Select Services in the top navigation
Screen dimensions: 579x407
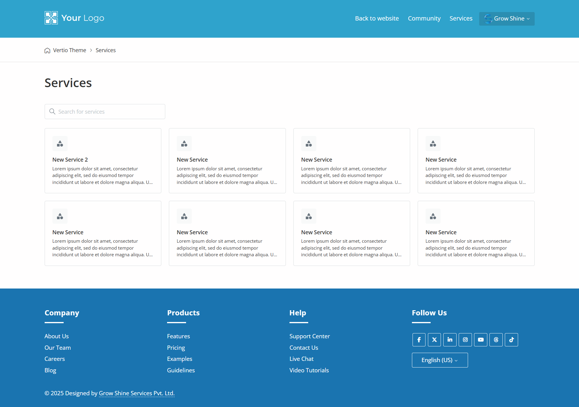coord(461,18)
